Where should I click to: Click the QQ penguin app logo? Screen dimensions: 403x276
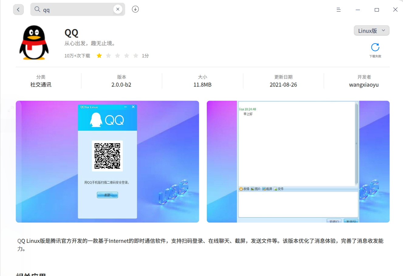click(x=34, y=43)
